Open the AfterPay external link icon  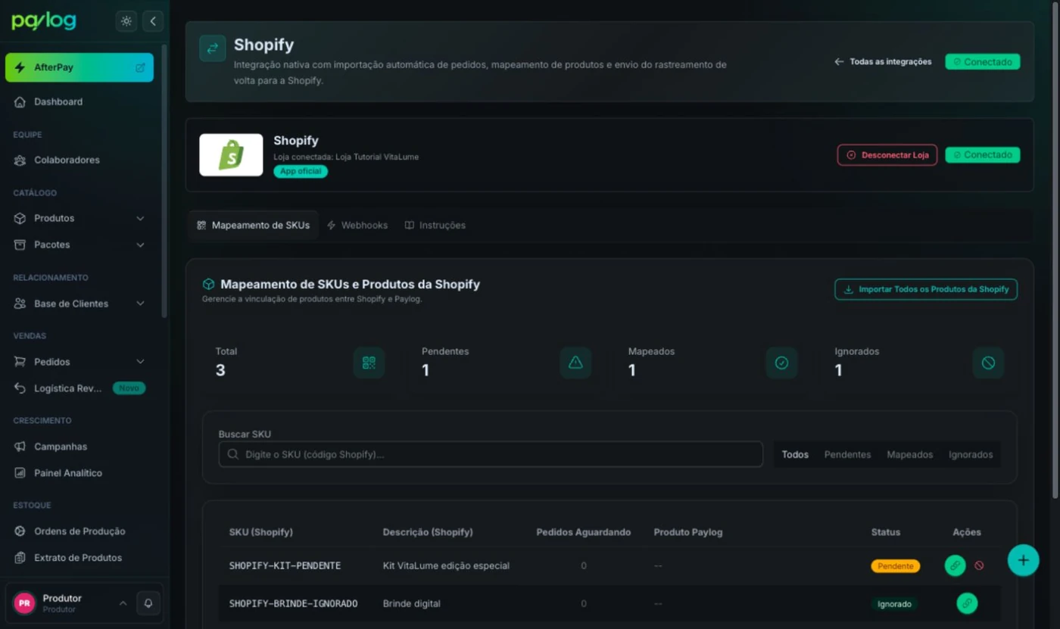pos(140,67)
